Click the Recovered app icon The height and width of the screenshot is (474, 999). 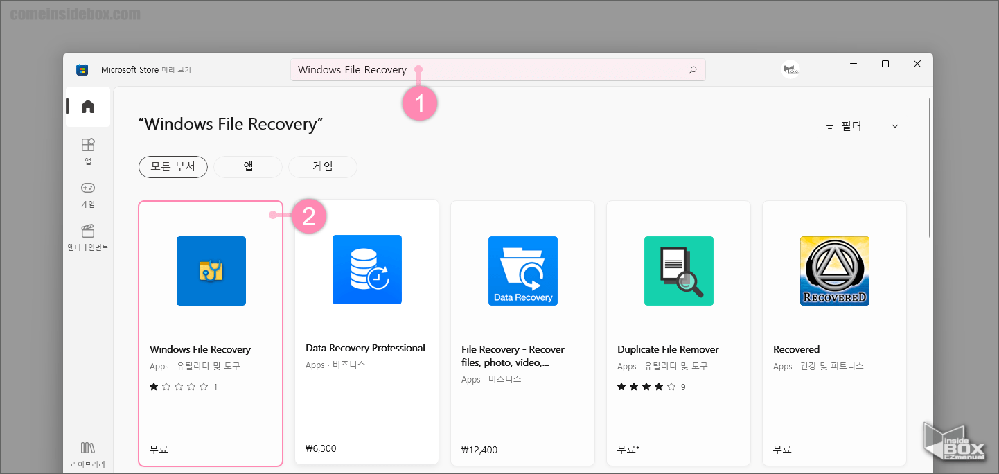pyautogui.click(x=835, y=271)
